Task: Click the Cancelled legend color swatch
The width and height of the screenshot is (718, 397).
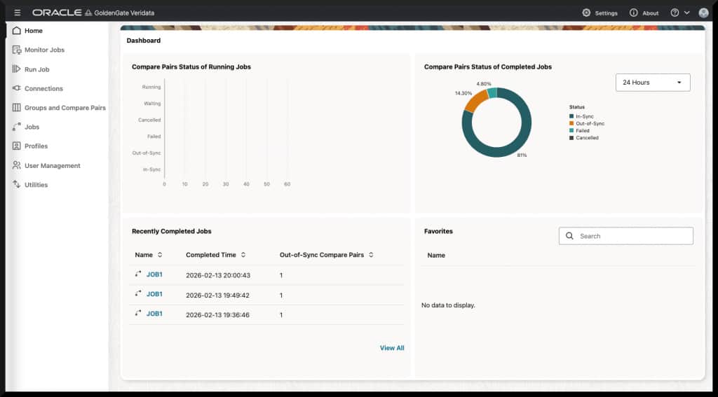Action: pos(571,138)
